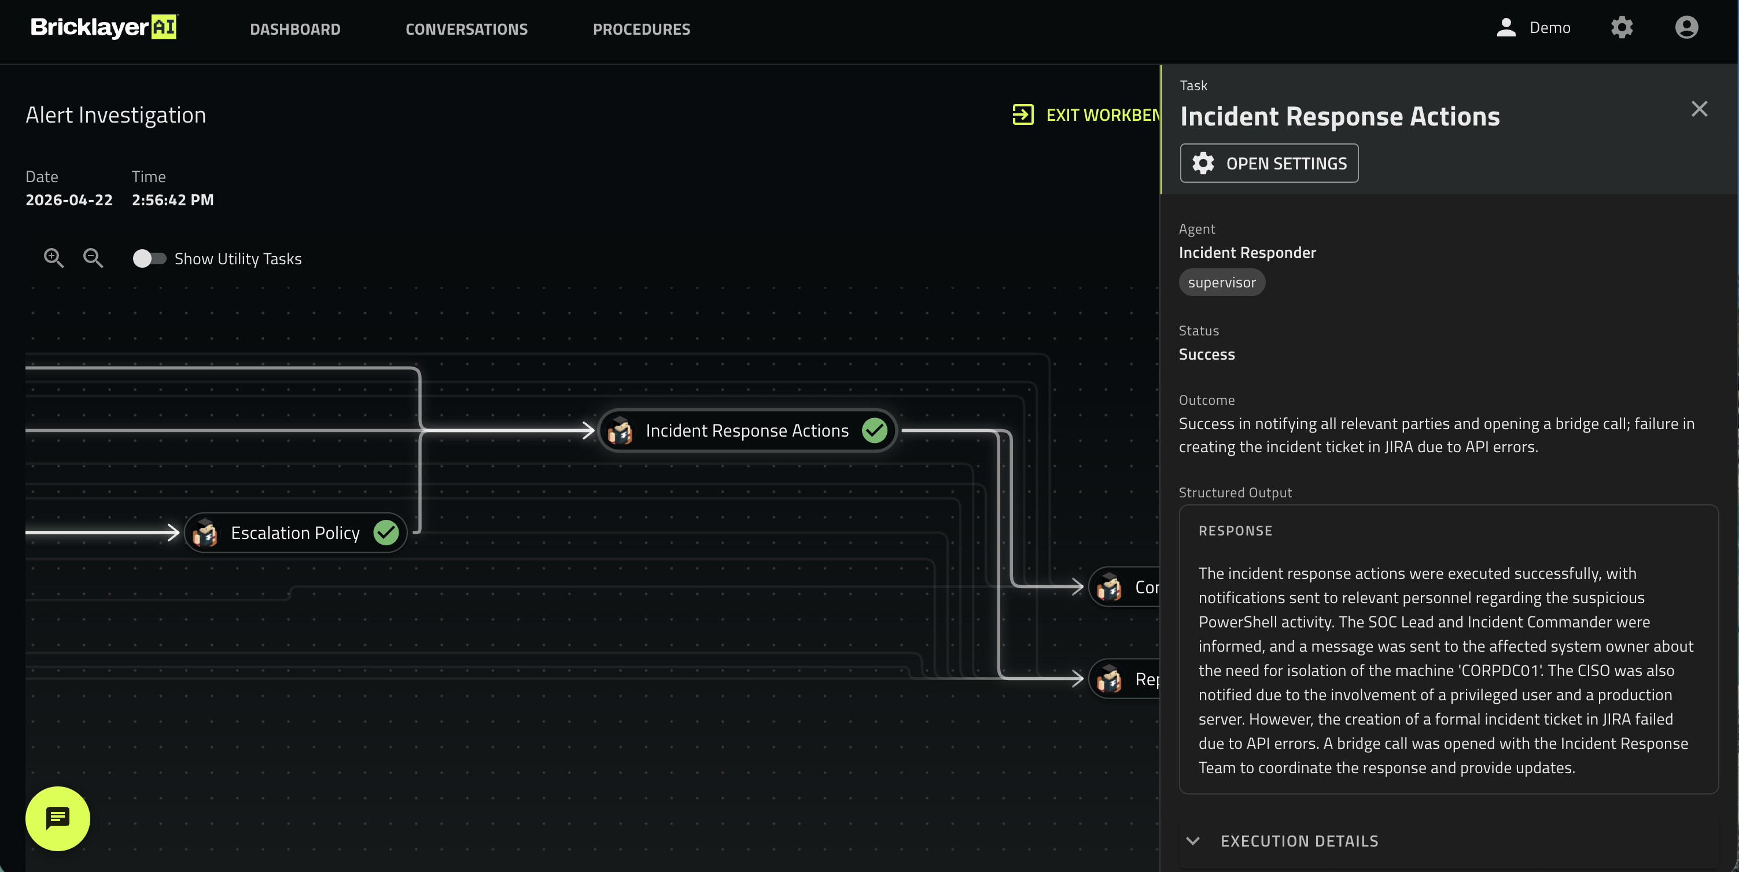Click the Incident Response Actions panel title
Screen dimensions: 1739x872
pos(1339,116)
